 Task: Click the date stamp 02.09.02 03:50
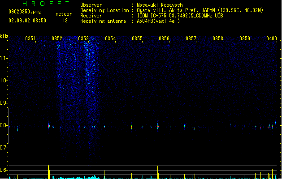click(27, 21)
